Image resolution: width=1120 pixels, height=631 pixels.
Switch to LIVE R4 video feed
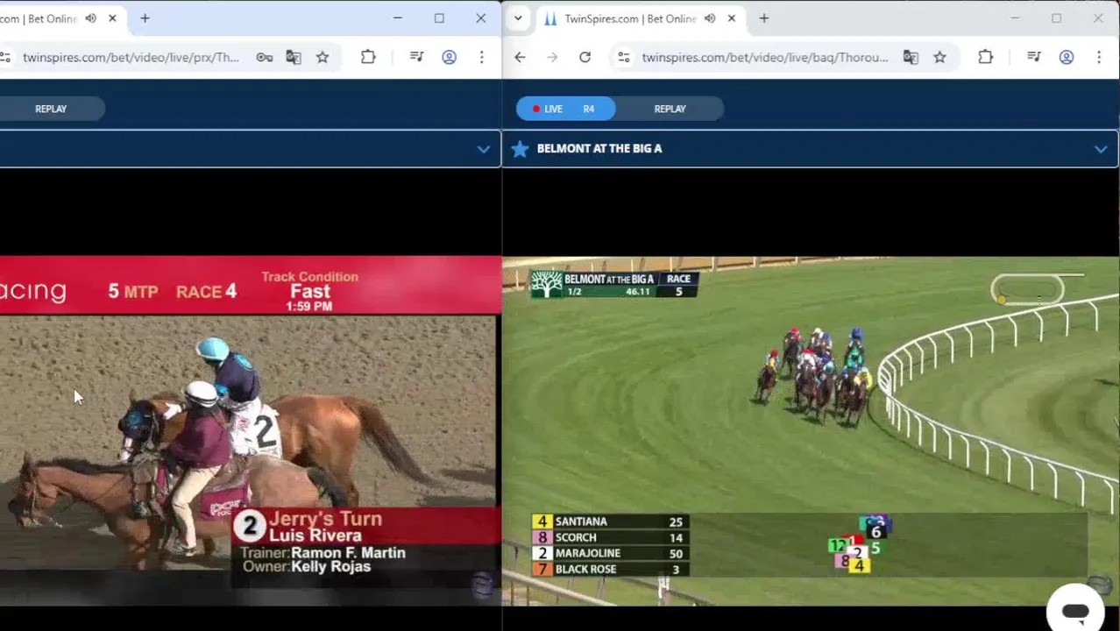pyautogui.click(x=565, y=109)
